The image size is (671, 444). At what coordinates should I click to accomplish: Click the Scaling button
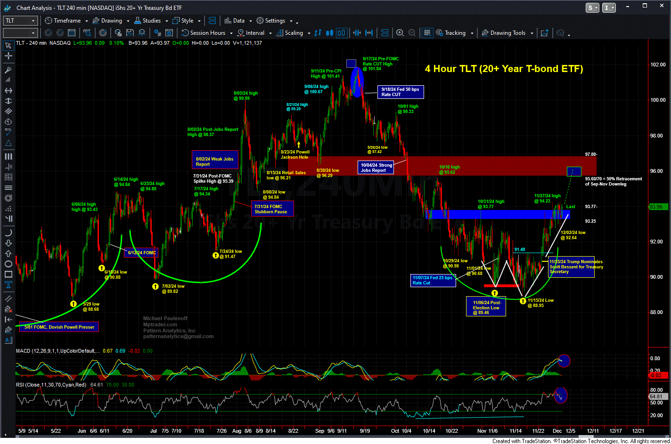[x=289, y=33]
